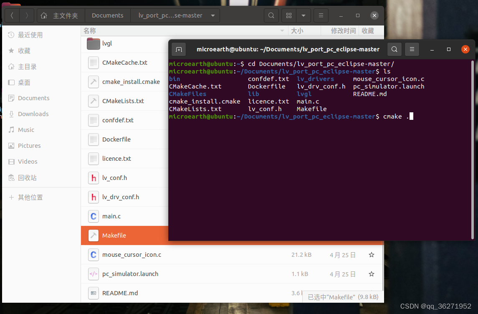Open the terminal search

(394, 49)
